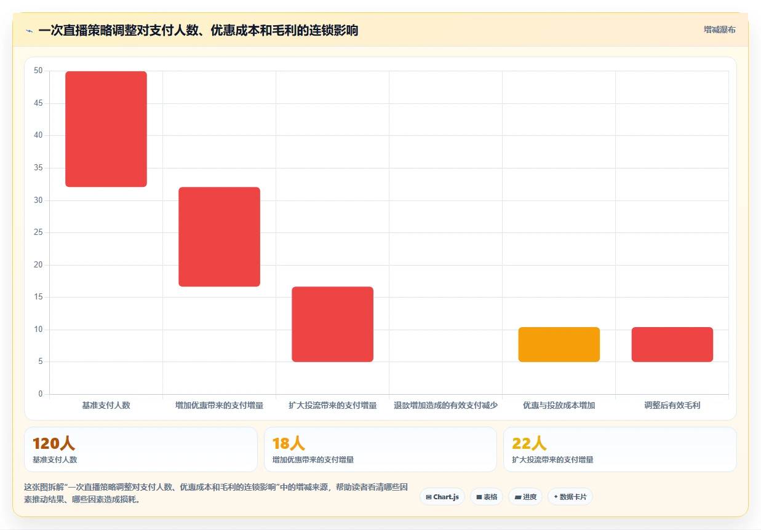
Task: Click the red bar for 增加优惠带来的支付增量
Action: pyautogui.click(x=219, y=237)
